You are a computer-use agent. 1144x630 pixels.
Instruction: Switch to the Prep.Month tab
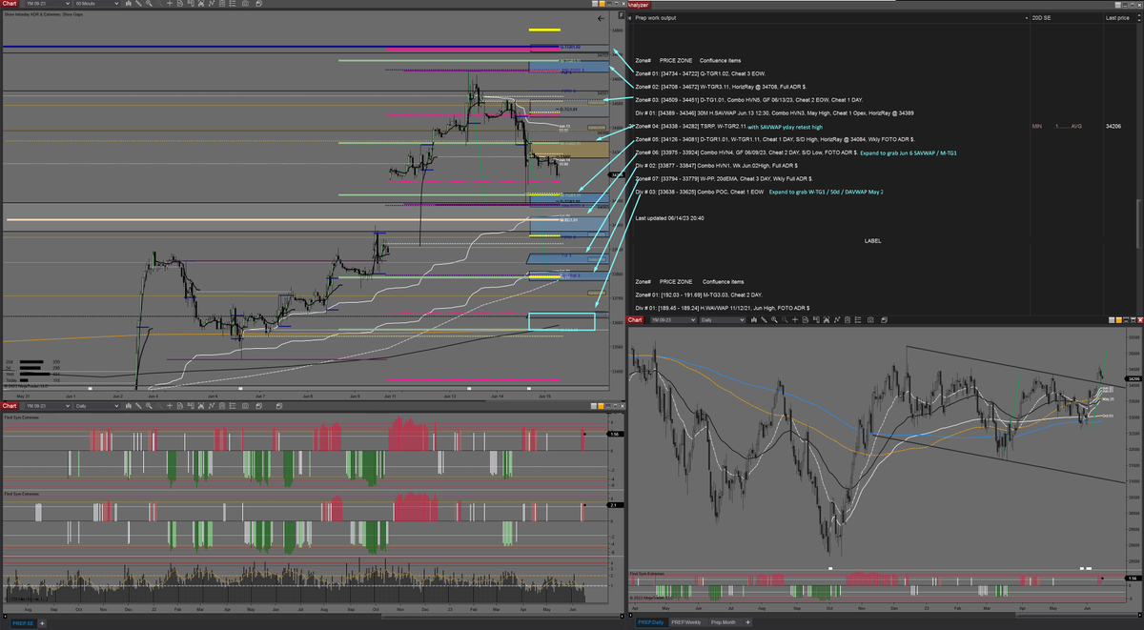(725, 622)
